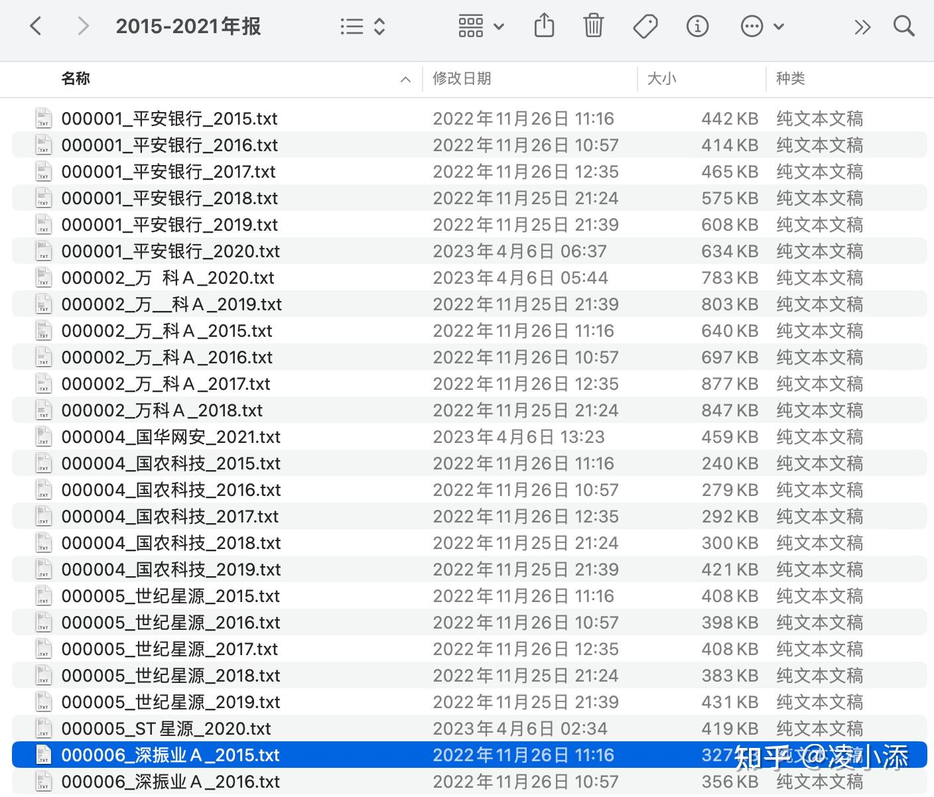This screenshot has width=934, height=797.
Task: Select file 000005_世纪星源_2015.txt
Action: pos(470,596)
